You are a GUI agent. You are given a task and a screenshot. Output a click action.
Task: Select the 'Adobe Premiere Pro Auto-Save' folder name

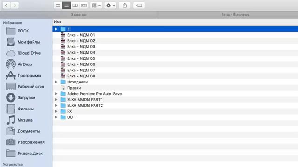94,94
